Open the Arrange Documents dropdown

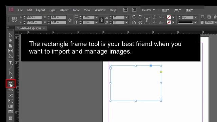click(x=189, y=10)
